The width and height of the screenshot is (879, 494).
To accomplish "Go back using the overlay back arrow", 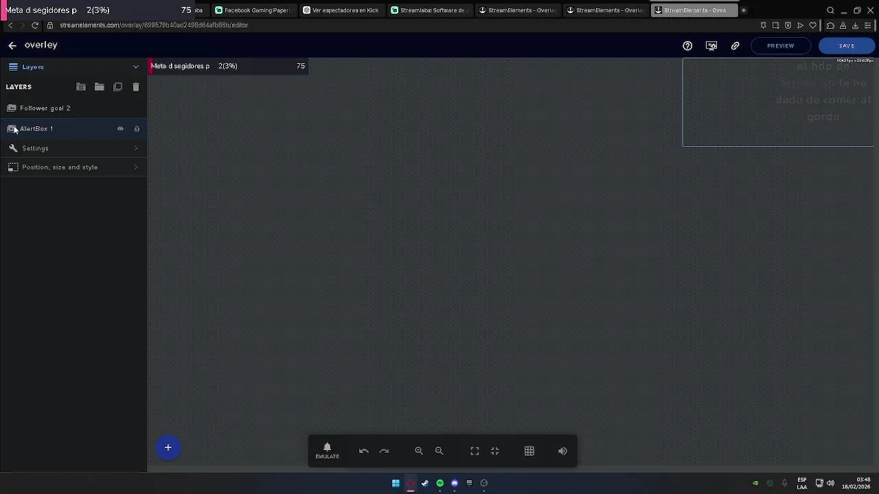I will click(12, 45).
